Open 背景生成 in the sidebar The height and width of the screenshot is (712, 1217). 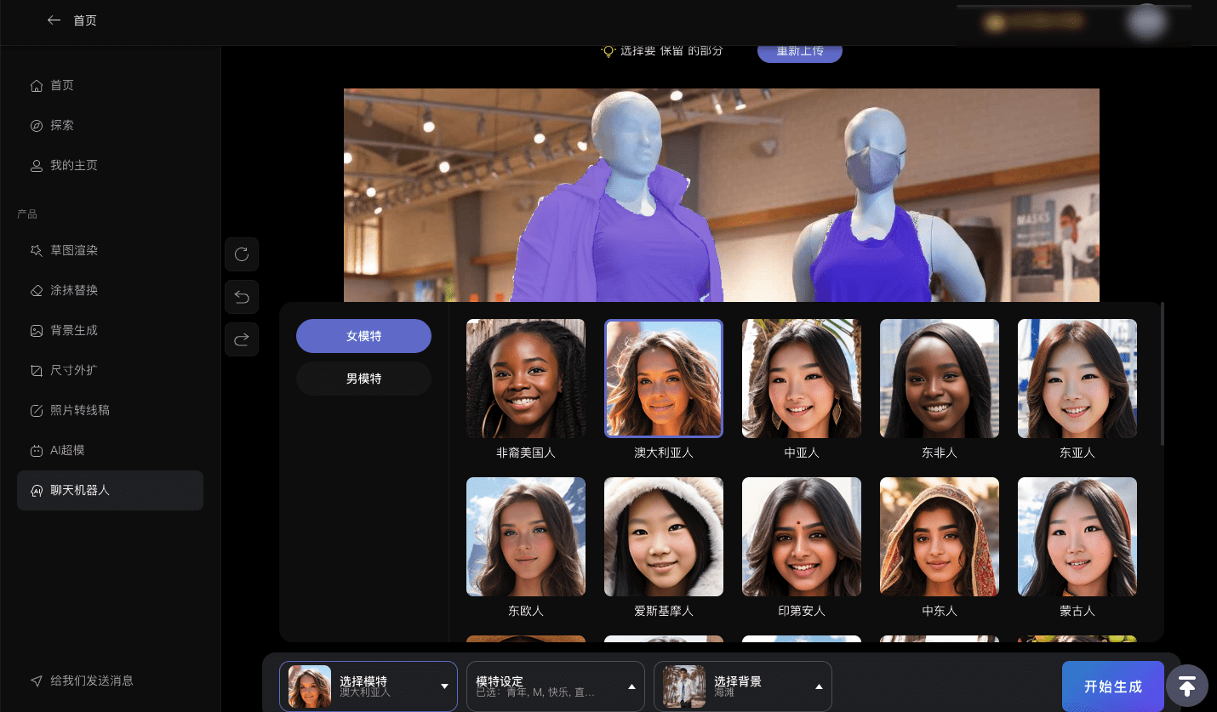(74, 330)
